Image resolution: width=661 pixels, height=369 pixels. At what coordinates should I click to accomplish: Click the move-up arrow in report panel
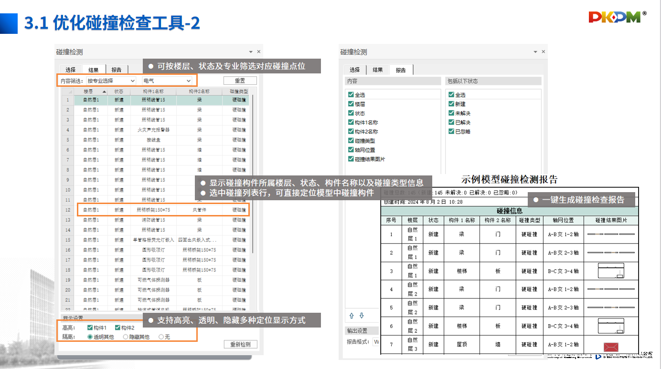(x=352, y=316)
